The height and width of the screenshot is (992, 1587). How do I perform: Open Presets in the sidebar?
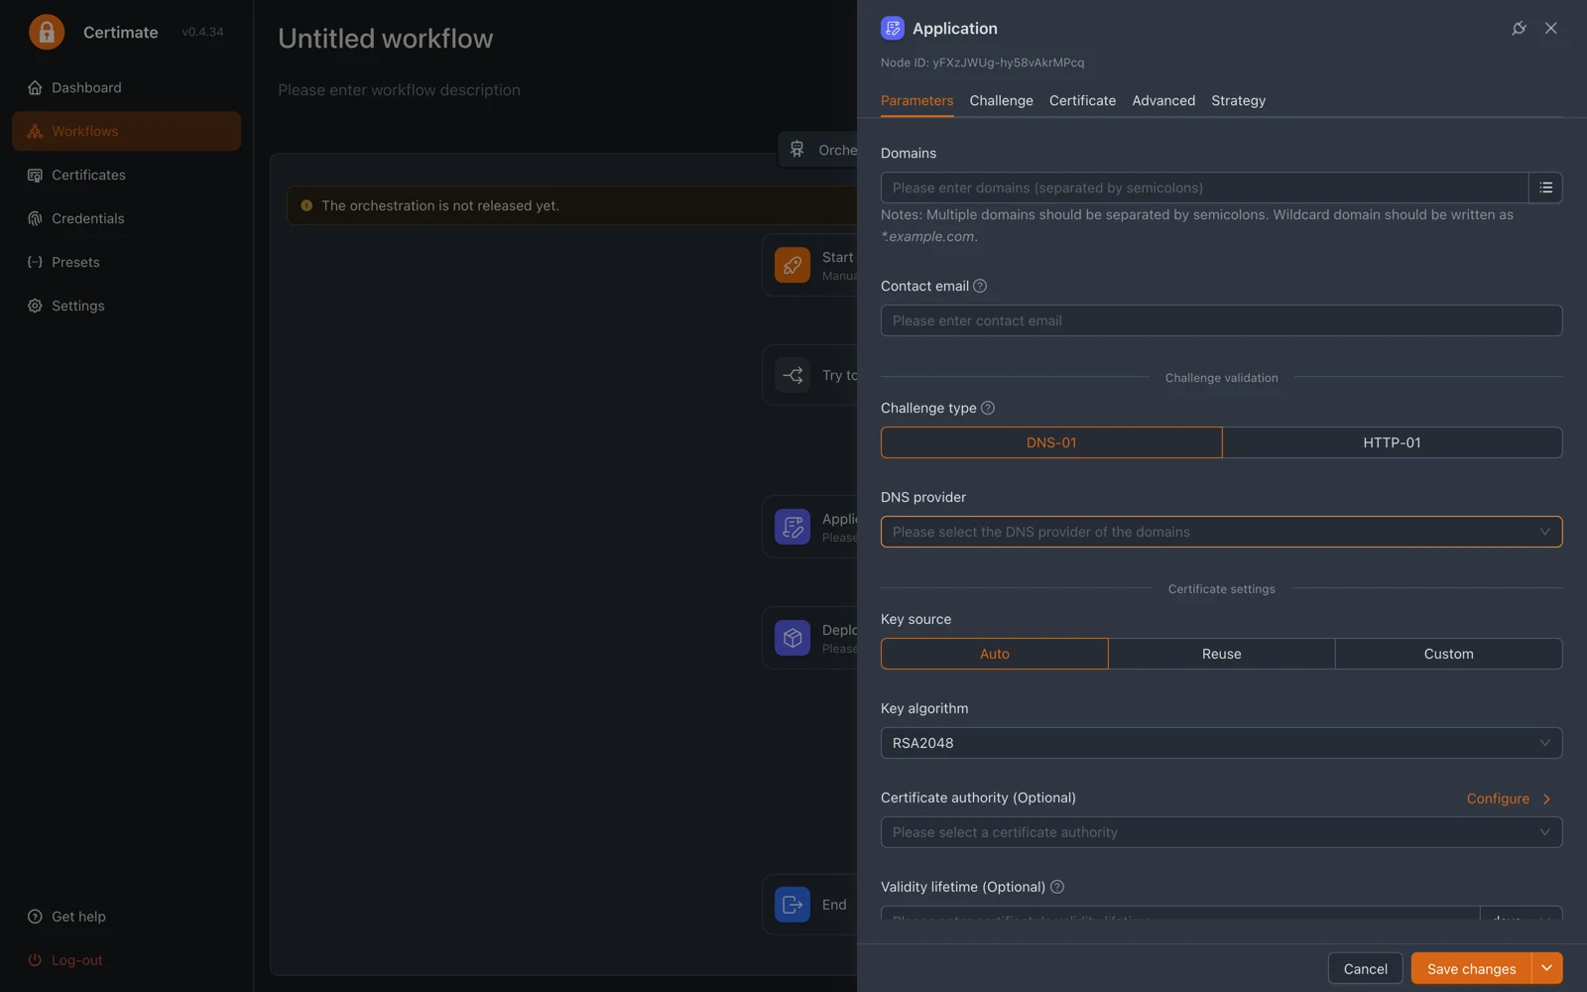pyautogui.click(x=126, y=262)
